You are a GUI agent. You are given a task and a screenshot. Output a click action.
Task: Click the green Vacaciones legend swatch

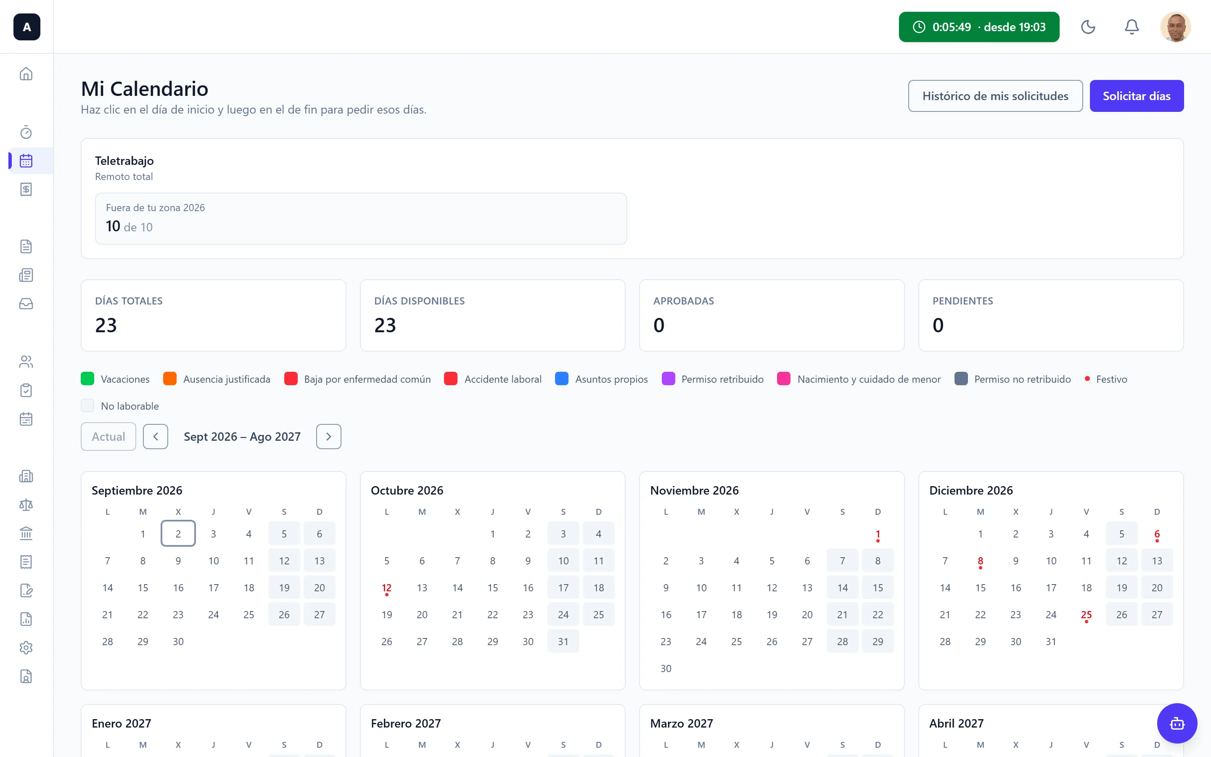pos(87,379)
